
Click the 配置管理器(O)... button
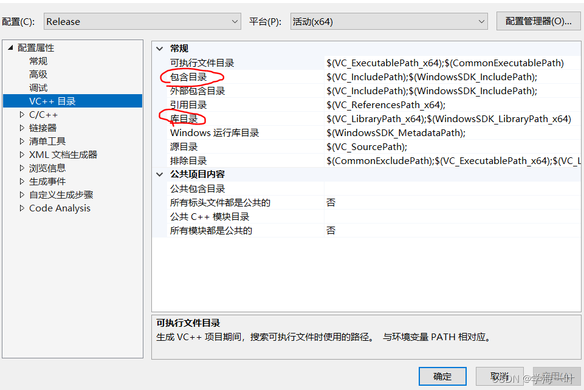pos(538,21)
